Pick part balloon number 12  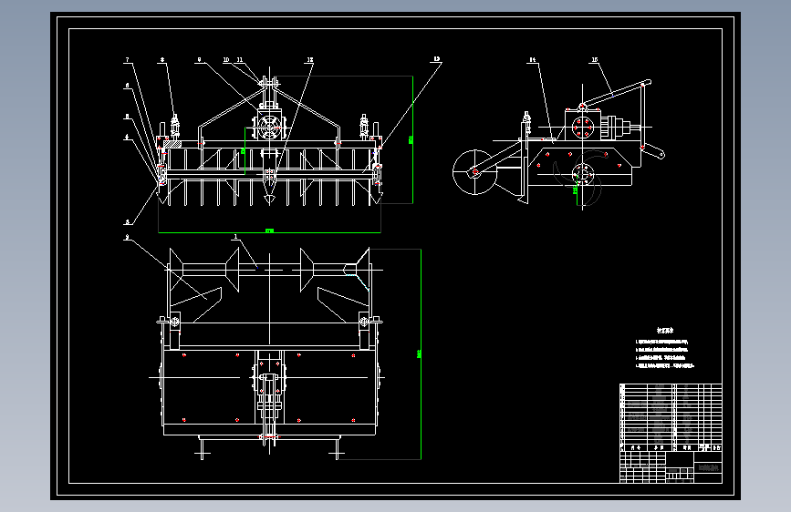coord(310,59)
